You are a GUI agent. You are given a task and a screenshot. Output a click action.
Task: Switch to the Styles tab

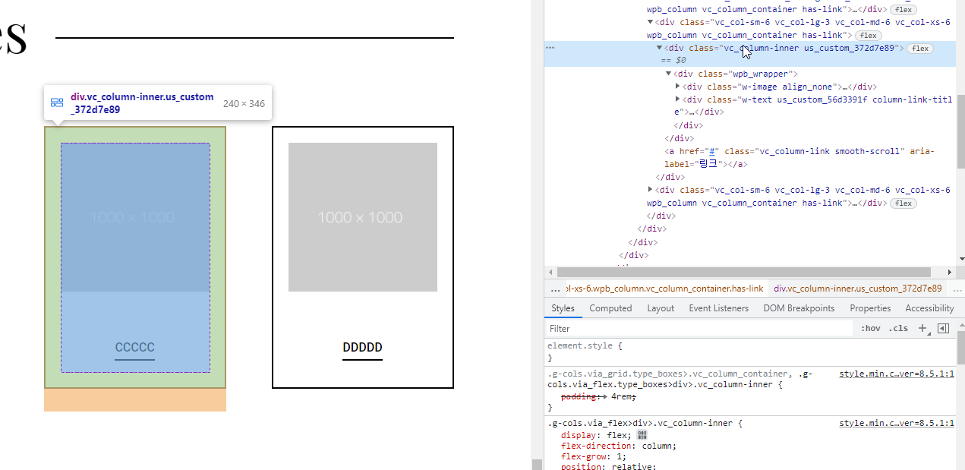pos(563,308)
